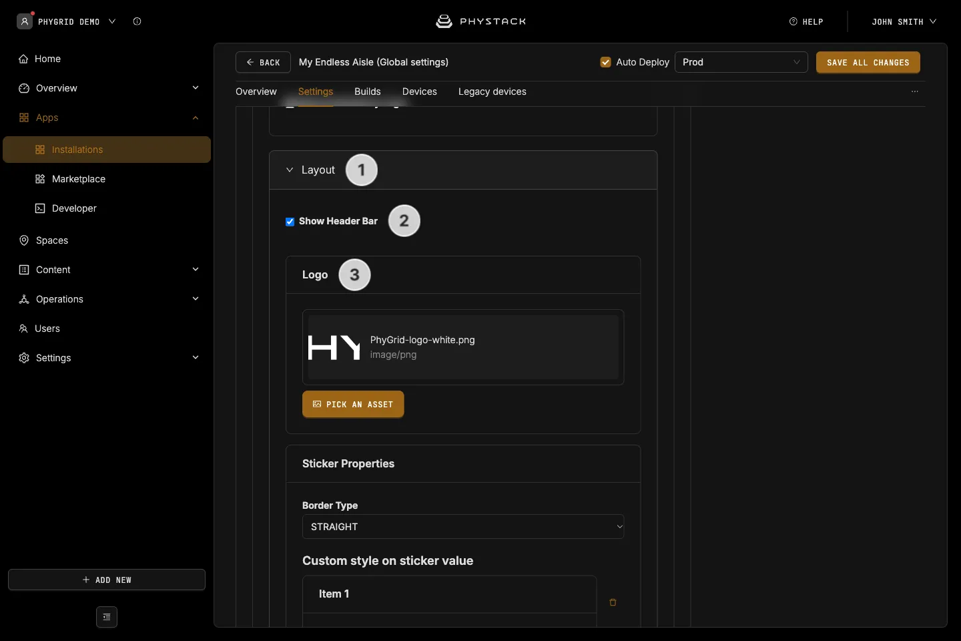Click the Phystack logo
The width and height of the screenshot is (961, 641).
click(x=480, y=21)
